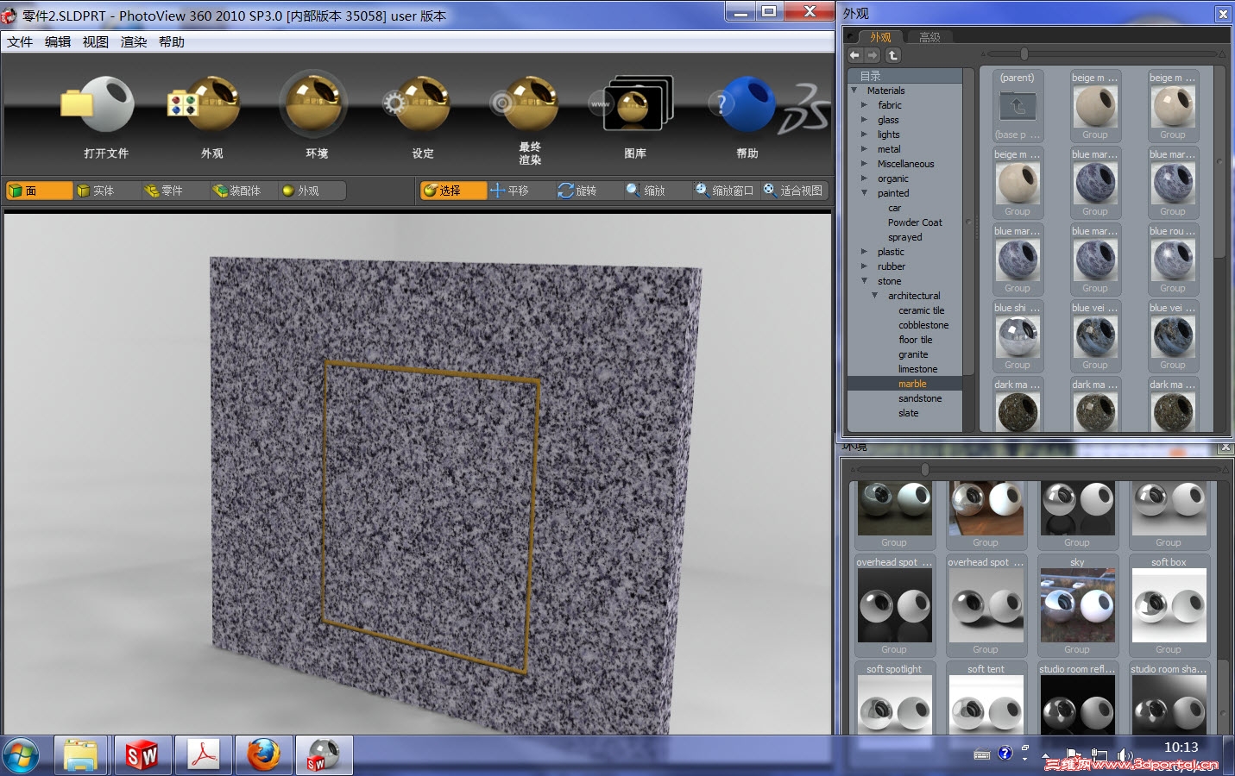Expand the plastic folder arrow
1235x776 pixels.
tap(864, 252)
